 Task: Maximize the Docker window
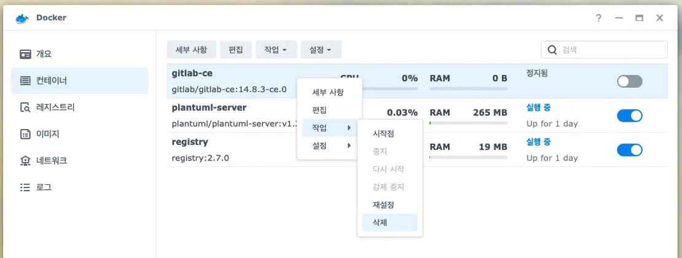pyautogui.click(x=639, y=18)
